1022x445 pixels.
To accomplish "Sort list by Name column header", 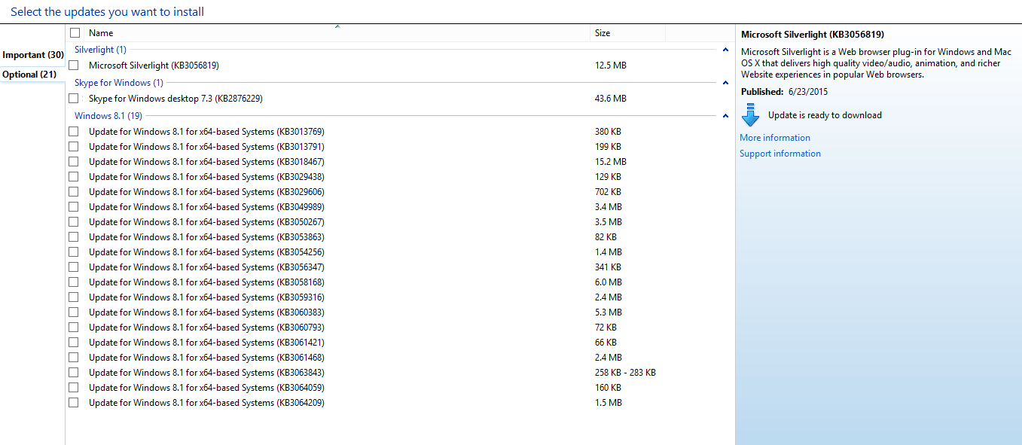I will pos(101,33).
